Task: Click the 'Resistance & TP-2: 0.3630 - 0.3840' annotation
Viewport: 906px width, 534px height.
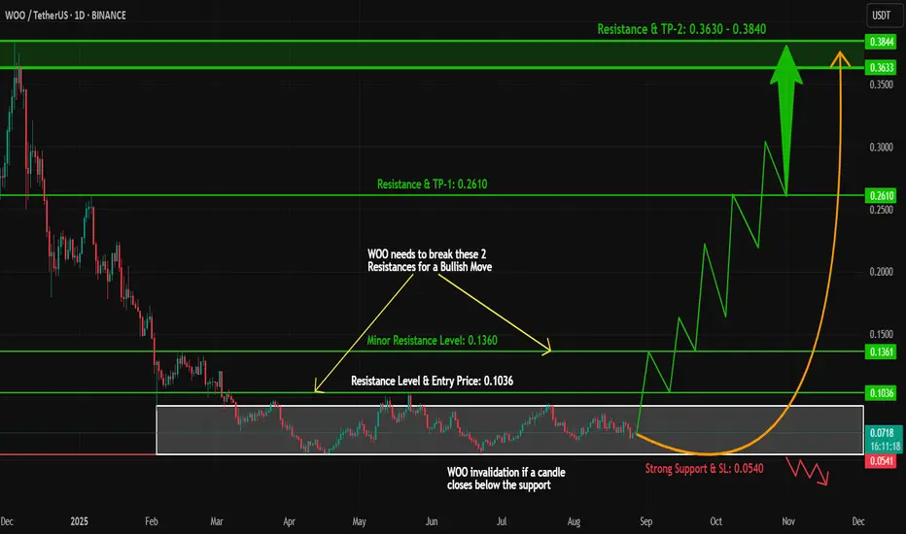Action: [x=681, y=29]
